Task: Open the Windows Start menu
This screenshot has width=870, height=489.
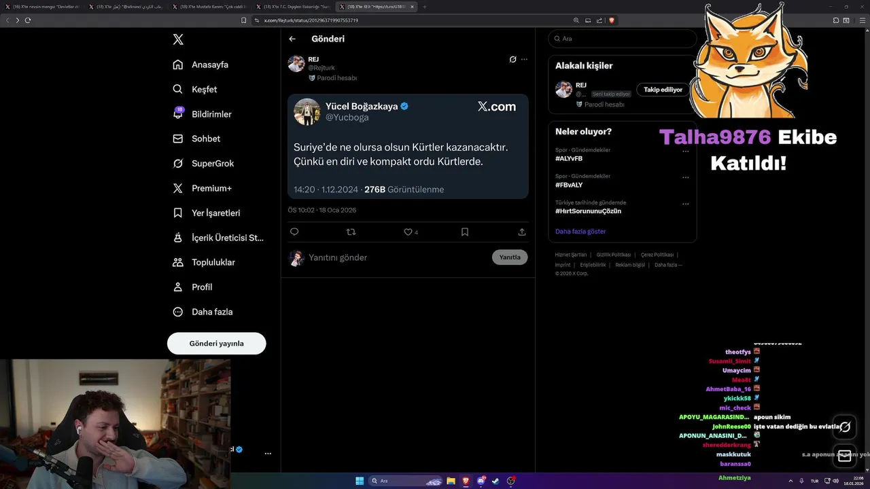Action: [360, 481]
